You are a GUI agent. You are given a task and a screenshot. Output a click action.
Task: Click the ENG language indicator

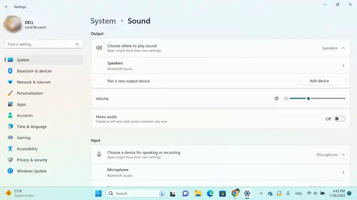298,193
